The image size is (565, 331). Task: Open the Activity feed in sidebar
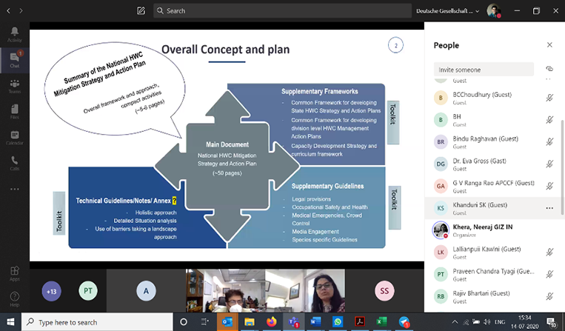pyautogui.click(x=14, y=34)
